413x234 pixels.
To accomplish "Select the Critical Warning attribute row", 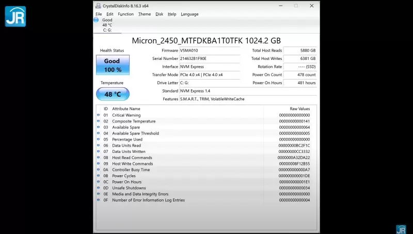I will (x=206, y=115).
